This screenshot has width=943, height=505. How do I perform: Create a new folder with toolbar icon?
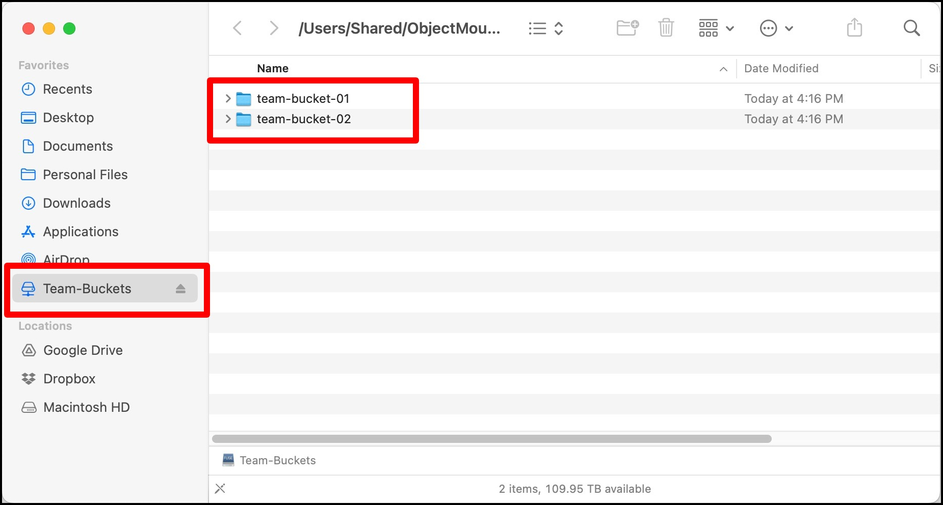627,28
